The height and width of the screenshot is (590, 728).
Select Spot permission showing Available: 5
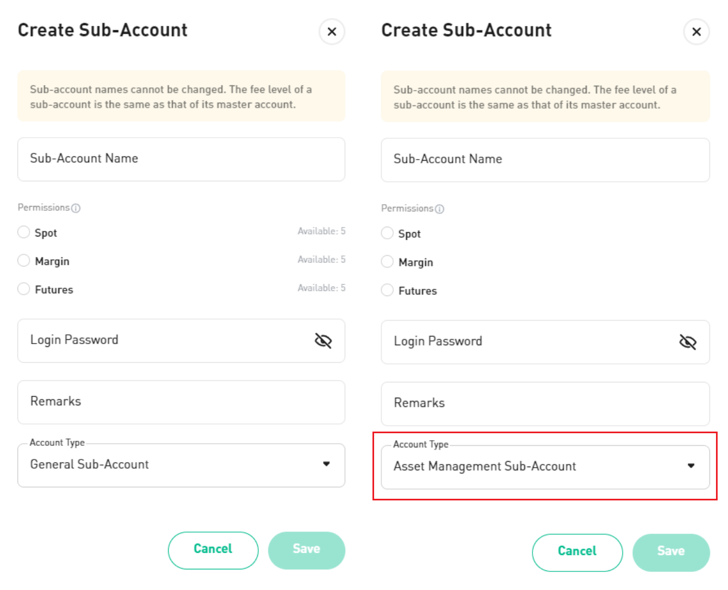click(24, 232)
